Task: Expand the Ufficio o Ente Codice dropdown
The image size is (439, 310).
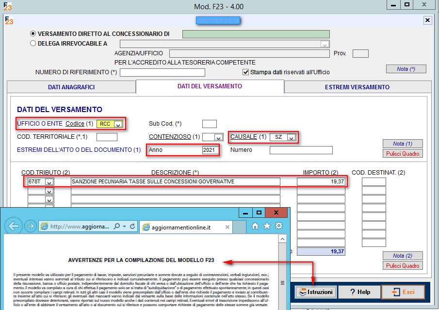Action: coord(118,124)
